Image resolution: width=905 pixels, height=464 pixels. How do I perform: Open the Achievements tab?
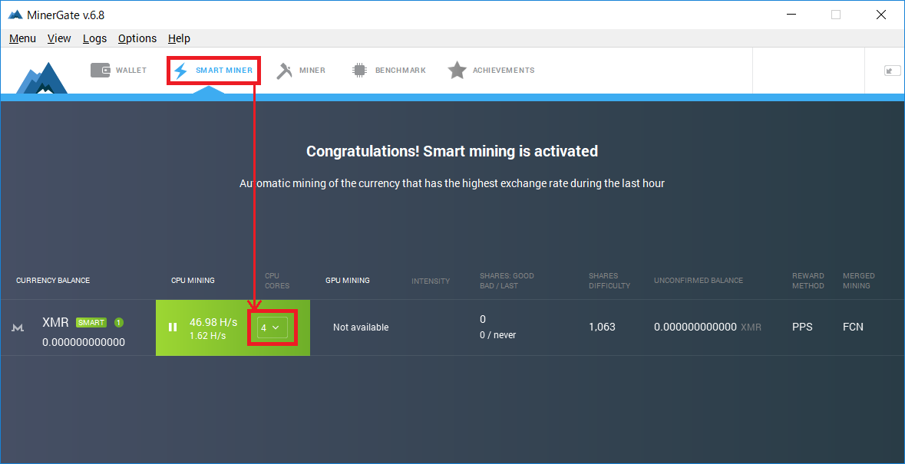pyautogui.click(x=491, y=71)
